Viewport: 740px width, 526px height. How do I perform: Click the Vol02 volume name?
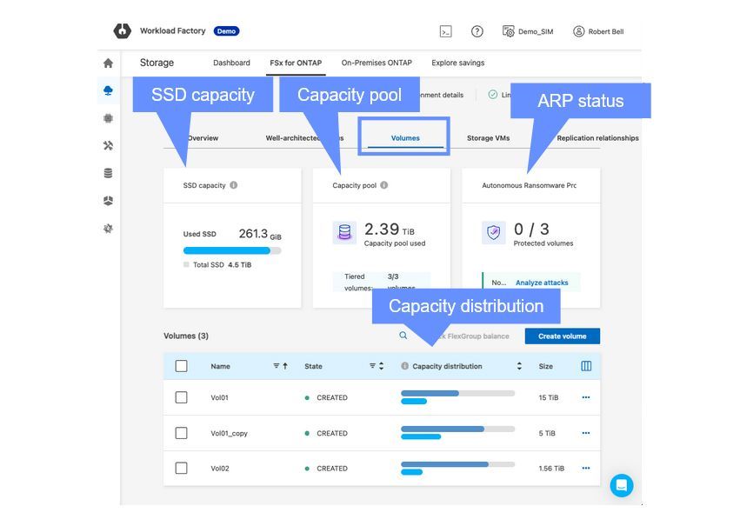point(220,469)
